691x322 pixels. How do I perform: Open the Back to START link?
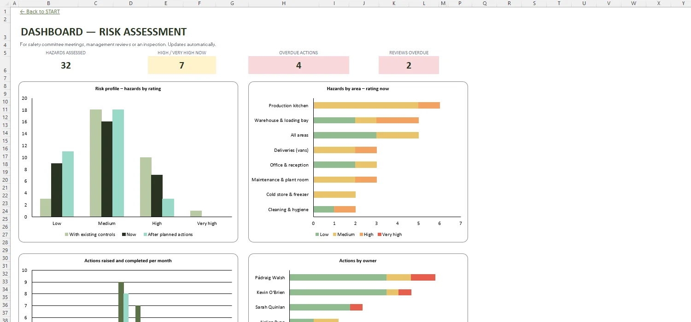point(40,11)
